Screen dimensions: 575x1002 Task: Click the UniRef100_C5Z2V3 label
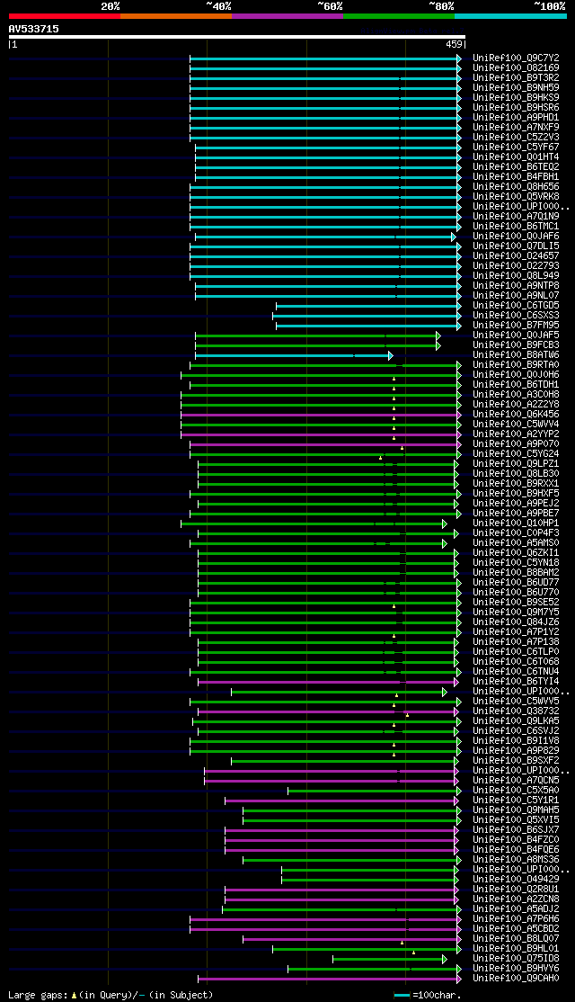(x=517, y=138)
